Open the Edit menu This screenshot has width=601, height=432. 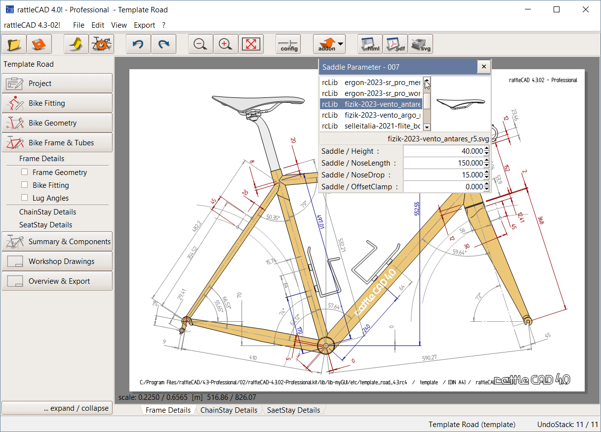(x=98, y=25)
